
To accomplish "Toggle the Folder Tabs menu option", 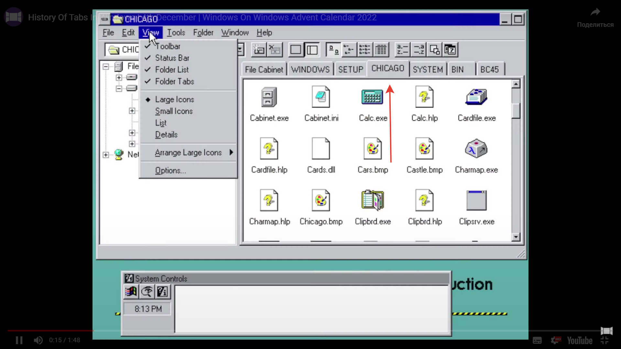I will click(x=188, y=81).
